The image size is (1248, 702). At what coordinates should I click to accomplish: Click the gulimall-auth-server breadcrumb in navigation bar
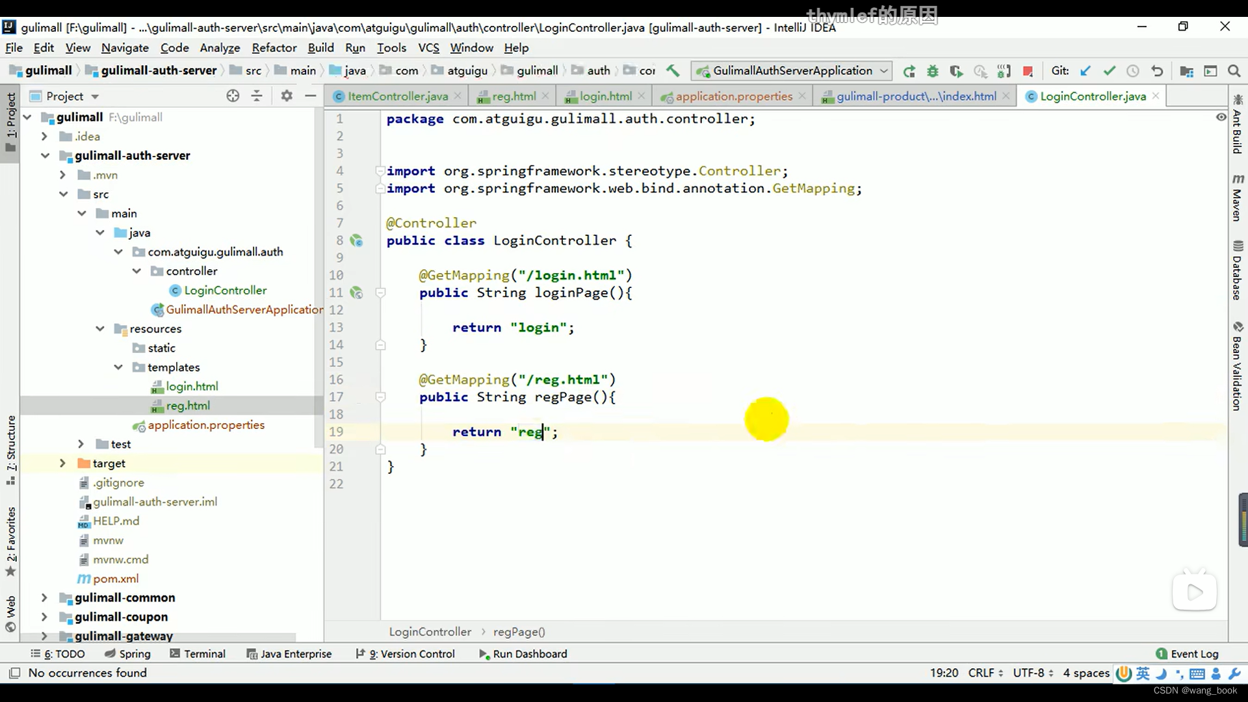[159, 71]
